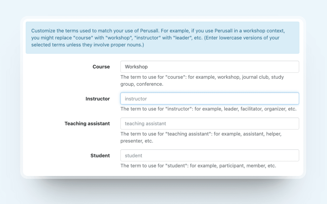Click the typed "Workshop" text in the Course field
Screen dimensions: 327x204
(136, 67)
